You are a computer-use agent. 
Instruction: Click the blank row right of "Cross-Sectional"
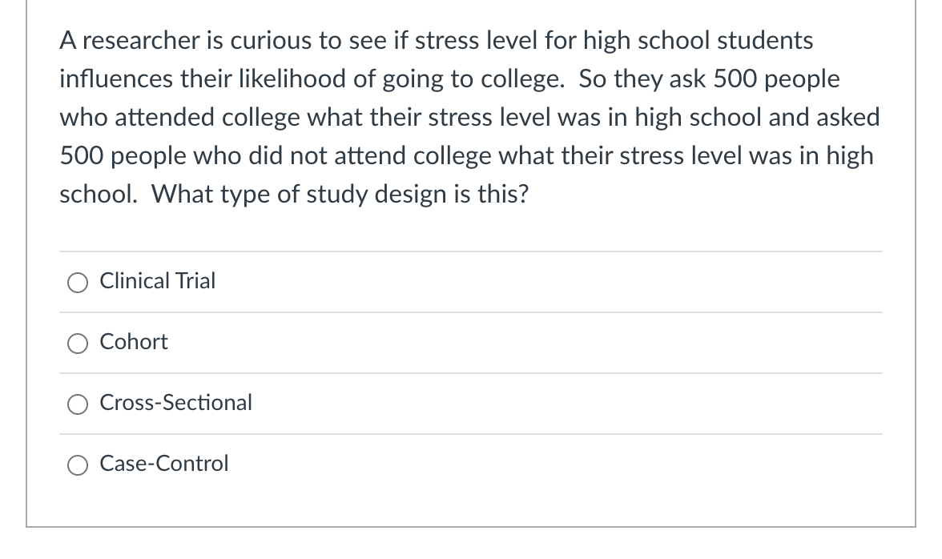(x=561, y=402)
